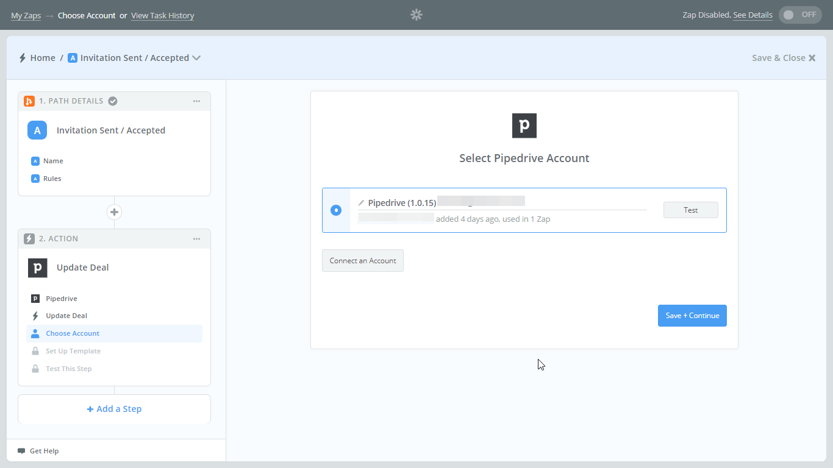Image resolution: width=833 pixels, height=468 pixels.
Task: Click the small A icon next to Rules
Action: pyautogui.click(x=35, y=179)
